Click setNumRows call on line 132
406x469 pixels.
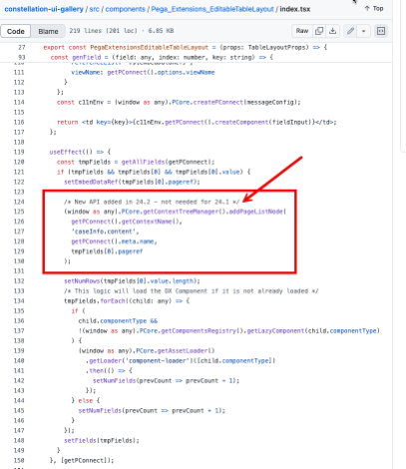(82, 281)
